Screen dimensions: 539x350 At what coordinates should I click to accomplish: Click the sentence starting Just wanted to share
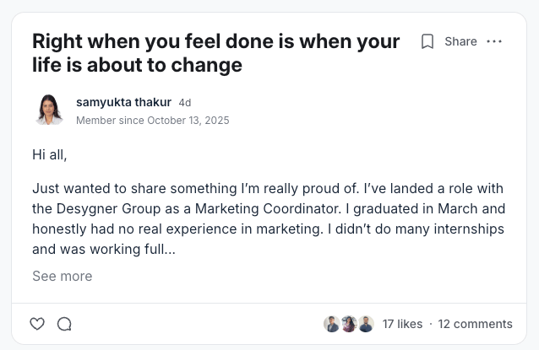click(x=127, y=188)
